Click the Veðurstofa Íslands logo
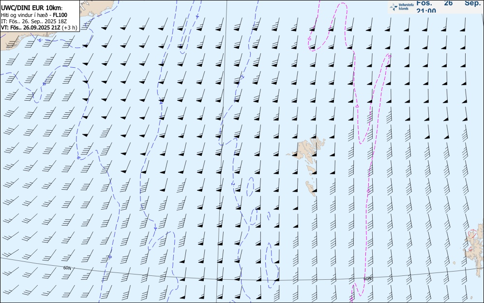 (402, 7)
